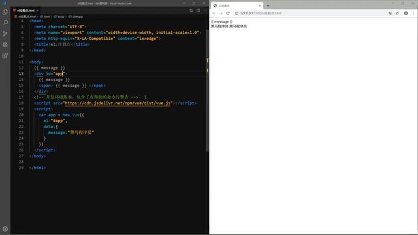The width and height of the screenshot is (418, 235).
Task: Click line number 20 in the gutter
Action: coord(21,115)
